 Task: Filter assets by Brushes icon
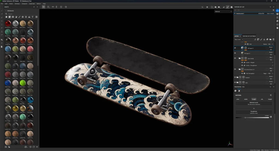[x=19, y=17]
